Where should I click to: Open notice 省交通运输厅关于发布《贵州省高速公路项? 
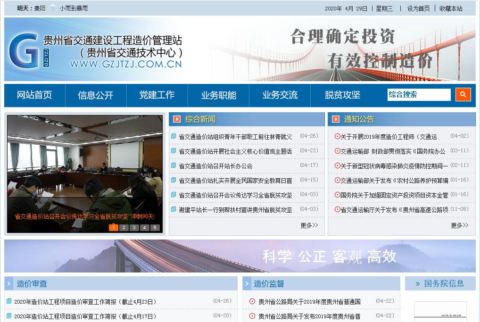[x=394, y=210]
